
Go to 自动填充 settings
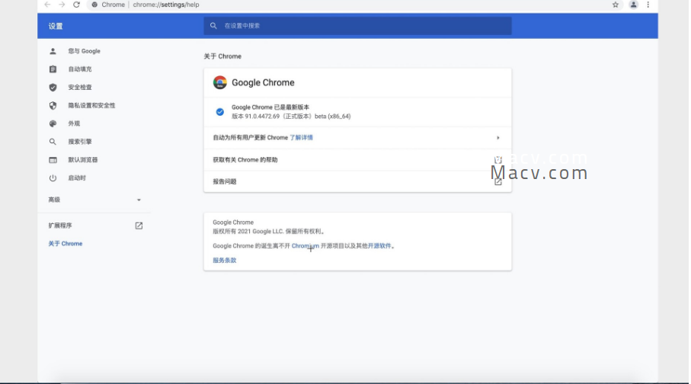coord(80,69)
